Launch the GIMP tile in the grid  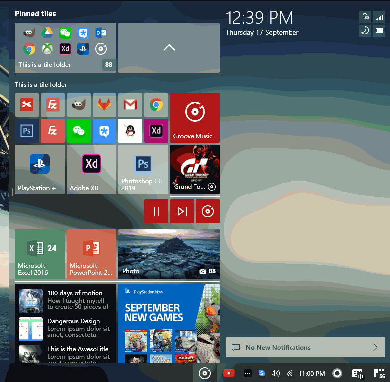coord(79,105)
